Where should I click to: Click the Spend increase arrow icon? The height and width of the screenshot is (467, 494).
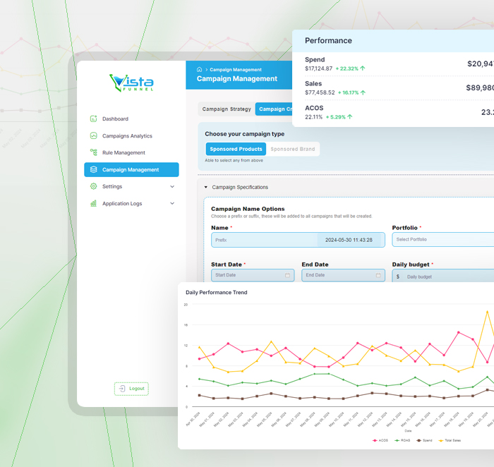[x=363, y=68]
